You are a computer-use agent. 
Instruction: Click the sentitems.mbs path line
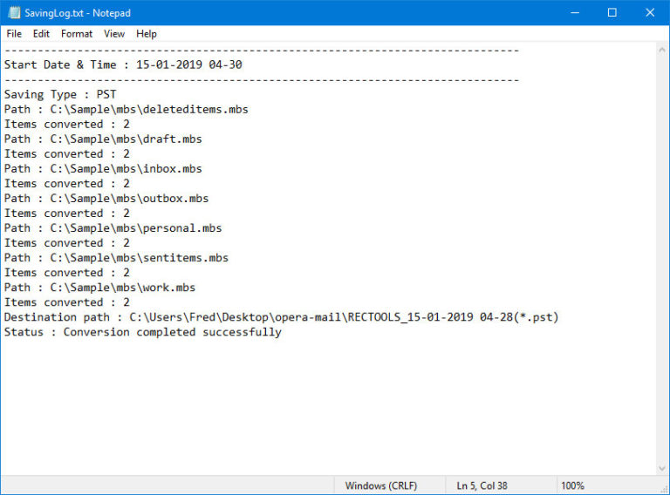click(x=116, y=258)
